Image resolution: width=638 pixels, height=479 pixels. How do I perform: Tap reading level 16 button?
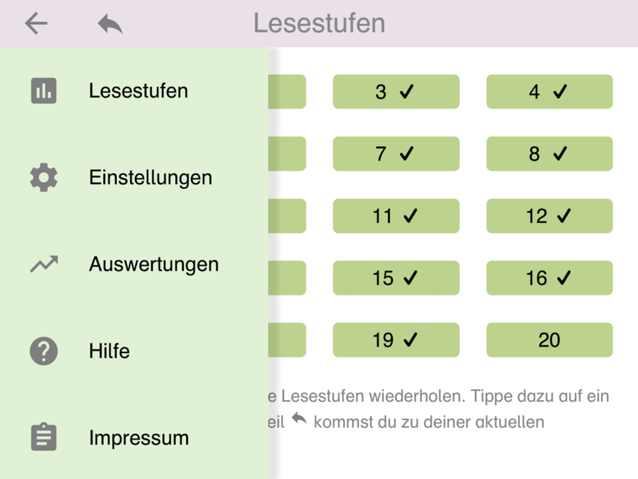click(549, 278)
